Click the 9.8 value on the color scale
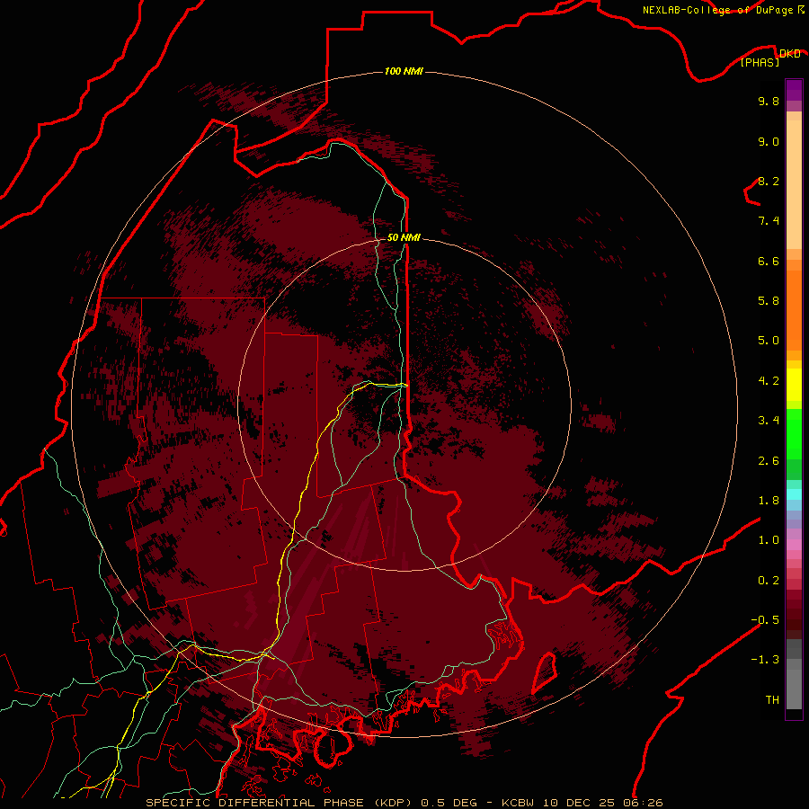Image resolution: width=809 pixels, height=809 pixels. coord(769,101)
